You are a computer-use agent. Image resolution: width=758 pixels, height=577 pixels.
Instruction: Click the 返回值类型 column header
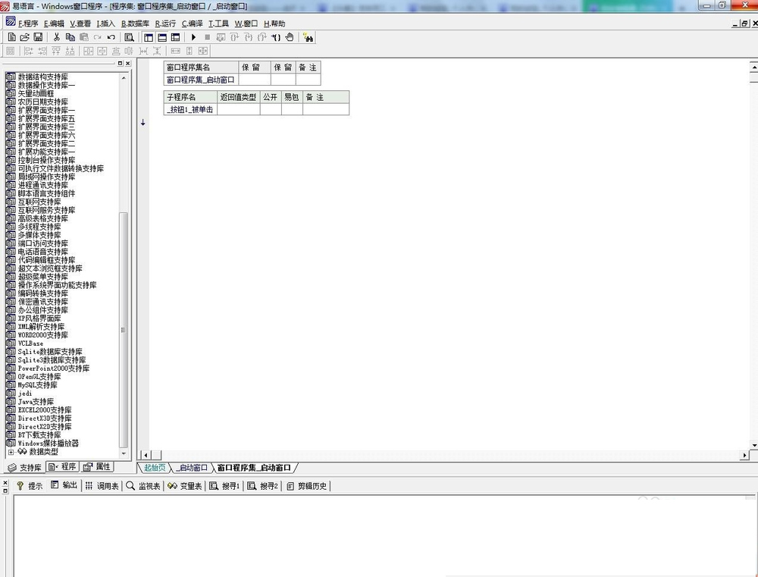tap(238, 97)
